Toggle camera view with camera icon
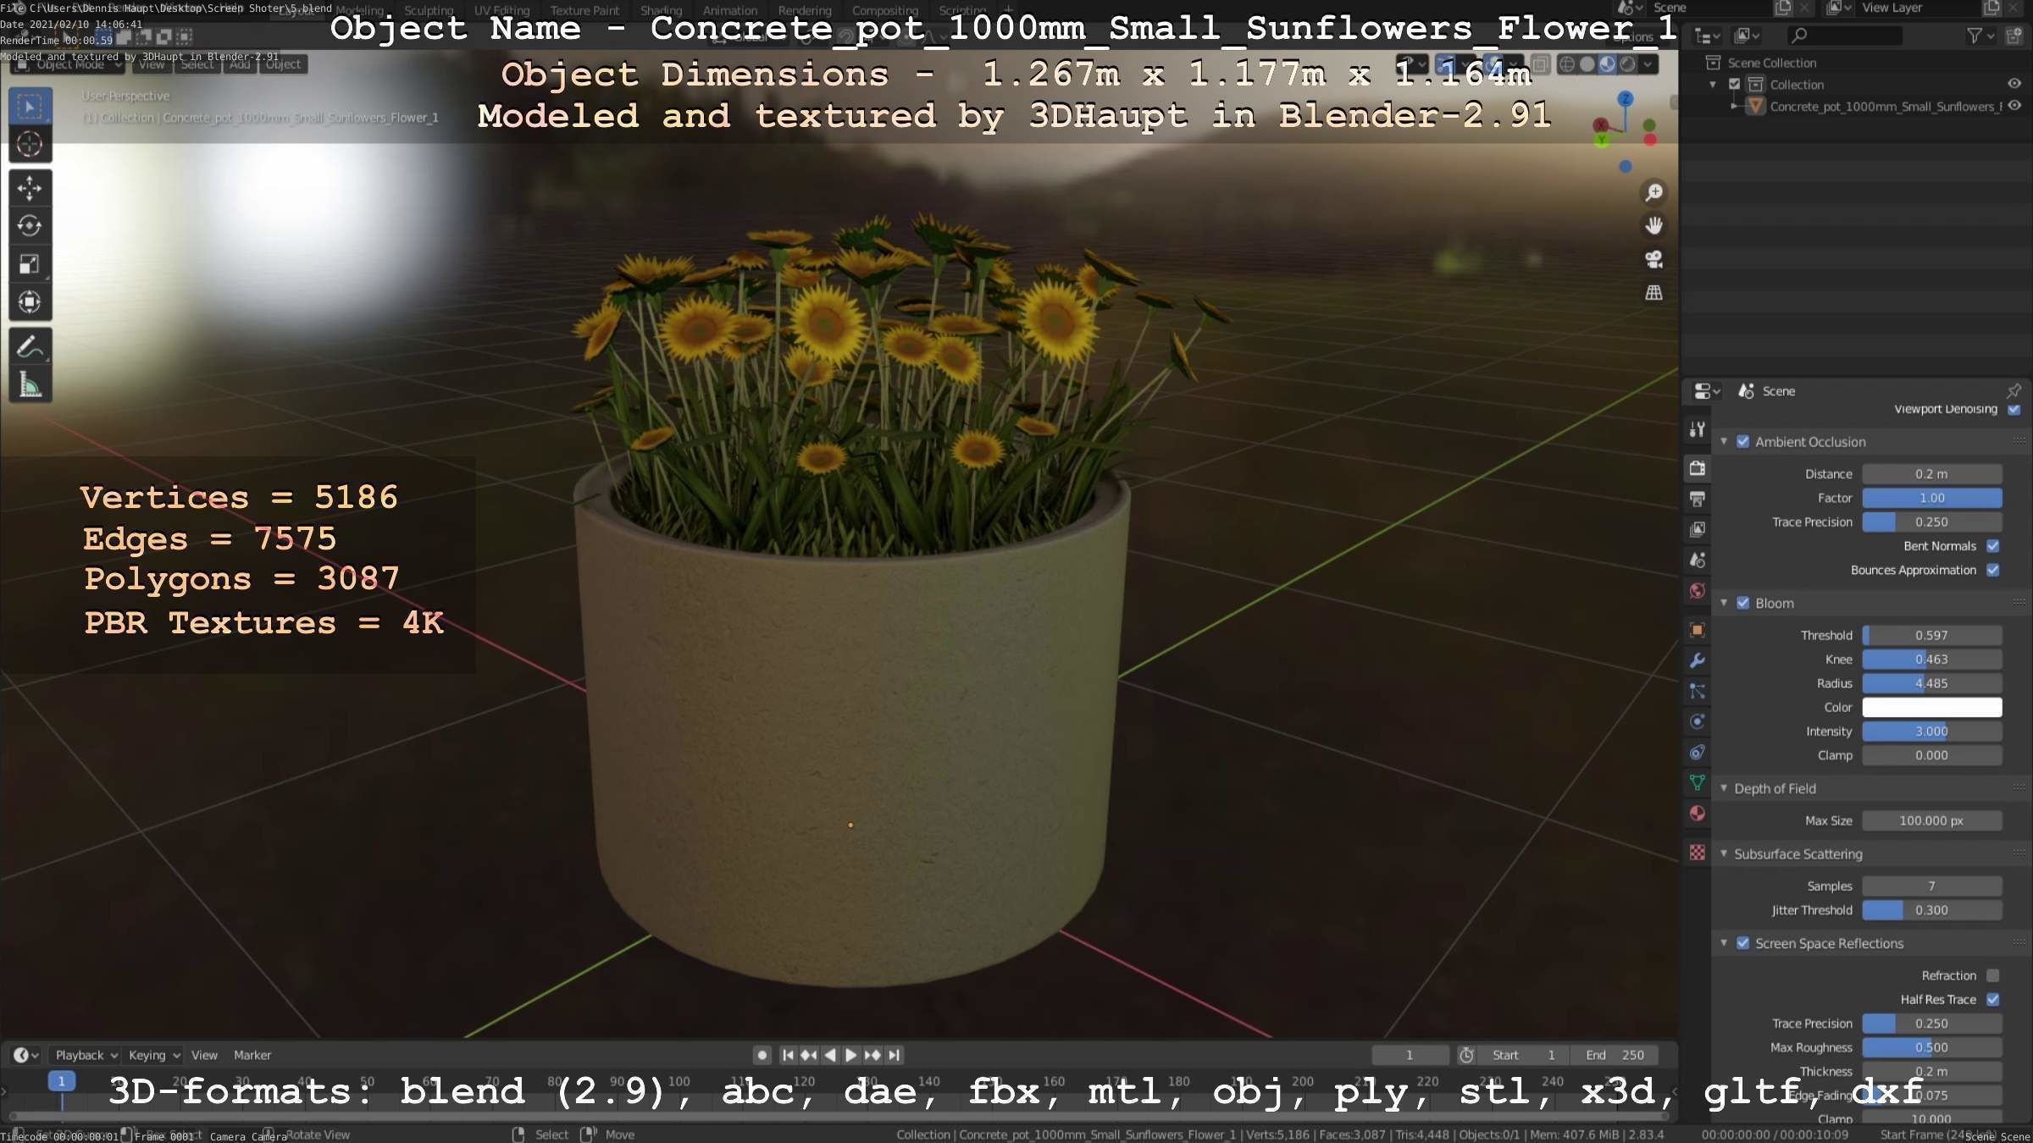 click(1654, 259)
